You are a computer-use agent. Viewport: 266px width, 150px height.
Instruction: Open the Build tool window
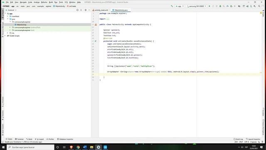29,139
